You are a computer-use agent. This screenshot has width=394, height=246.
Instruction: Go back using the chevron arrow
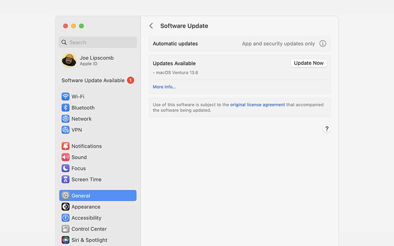[151, 26]
